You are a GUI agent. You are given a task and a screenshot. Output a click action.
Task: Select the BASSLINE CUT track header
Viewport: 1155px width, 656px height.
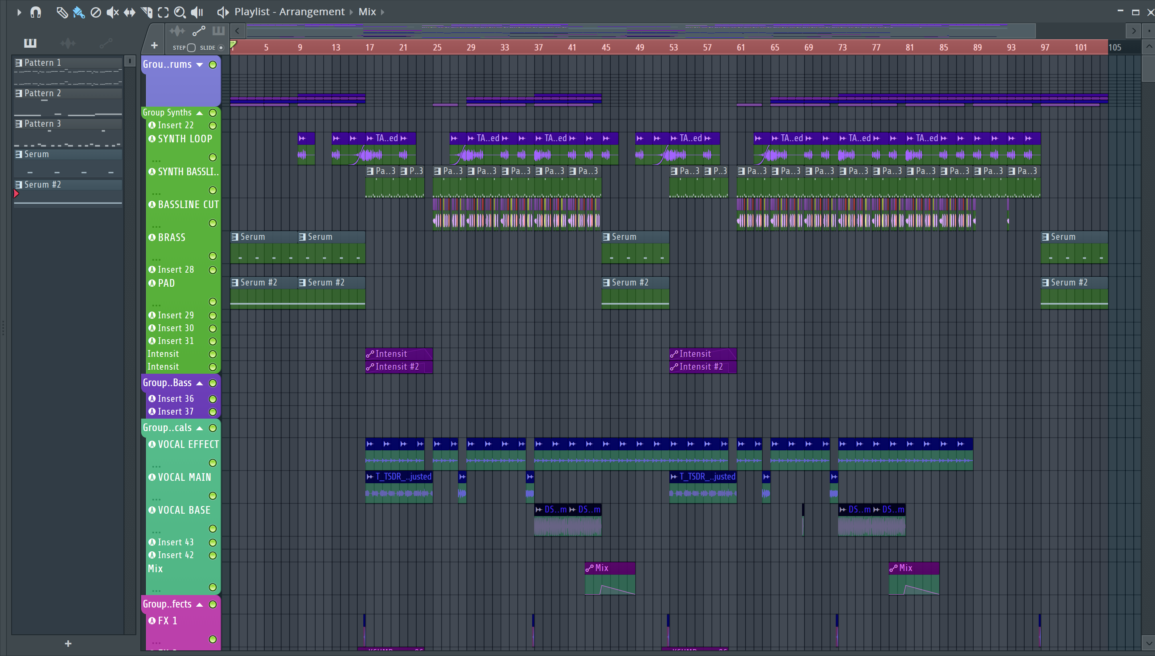(x=183, y=214)
